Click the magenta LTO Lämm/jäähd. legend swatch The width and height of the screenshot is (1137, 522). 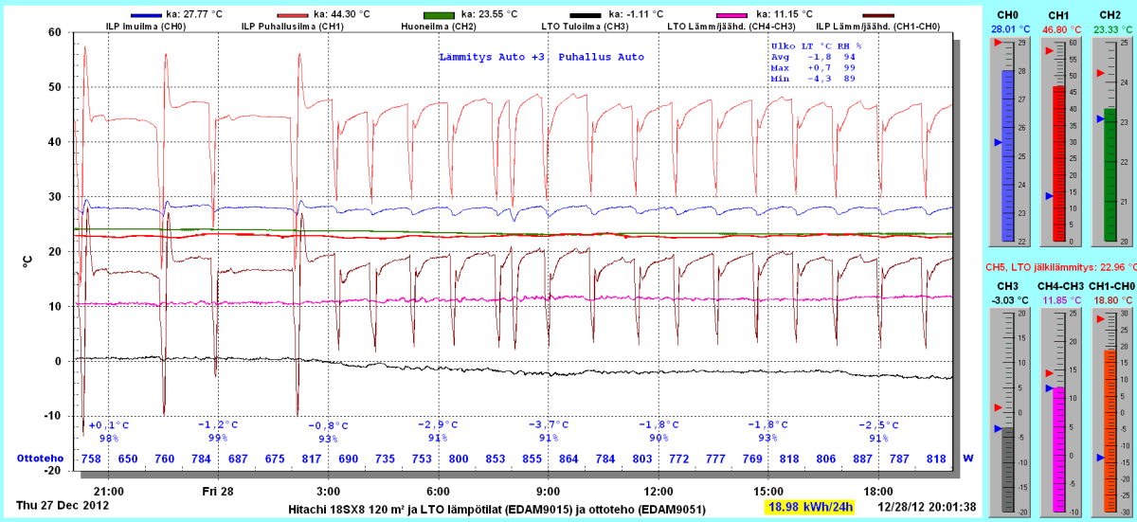tap(732, 16)
